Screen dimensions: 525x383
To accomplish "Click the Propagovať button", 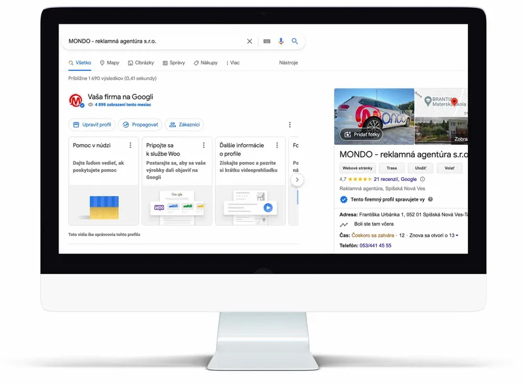I will coord(140,125).
